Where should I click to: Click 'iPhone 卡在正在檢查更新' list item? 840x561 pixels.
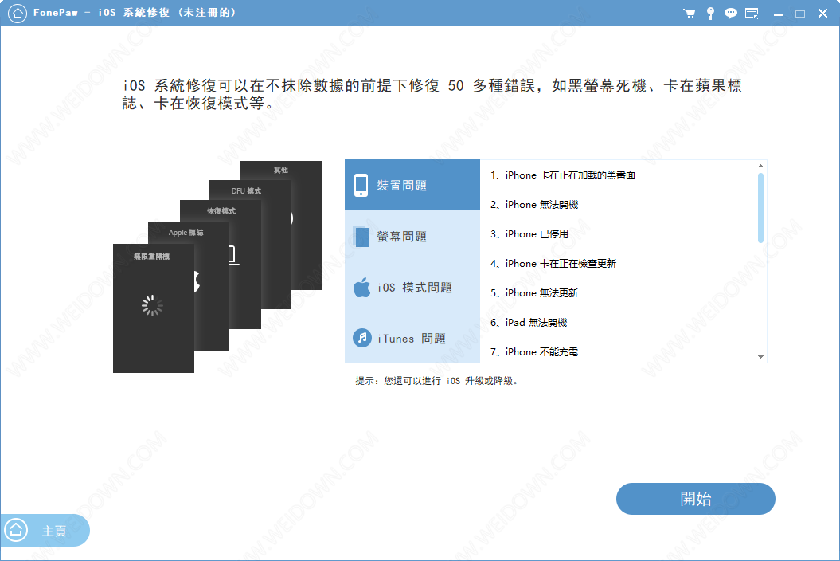(x=553, y=263)
